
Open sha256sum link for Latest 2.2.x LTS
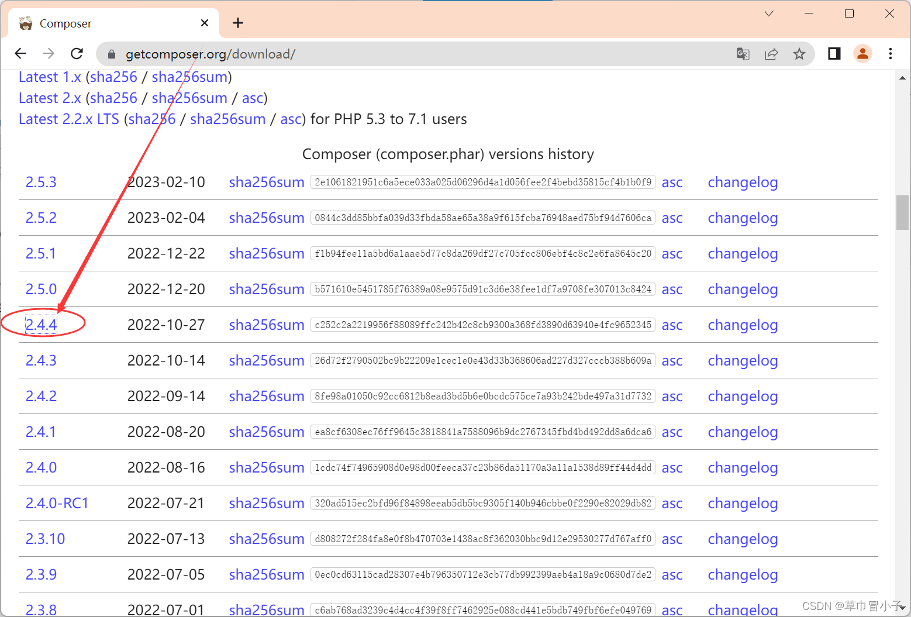(228, 119)
